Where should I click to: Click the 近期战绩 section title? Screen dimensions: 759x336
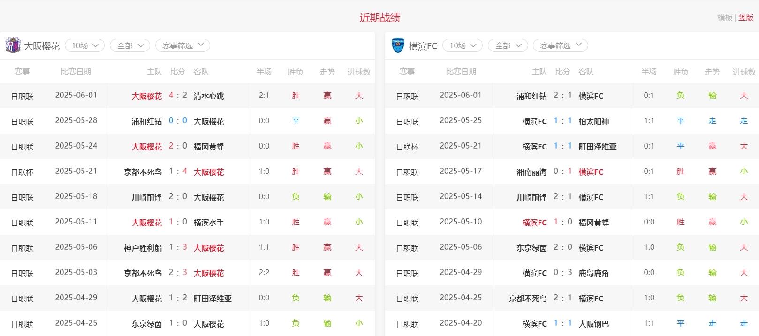click(379, 18)
